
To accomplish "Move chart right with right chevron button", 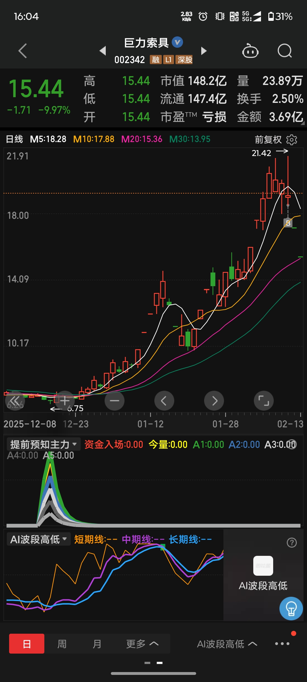I will pyautogui.click(x=214, y=401).
